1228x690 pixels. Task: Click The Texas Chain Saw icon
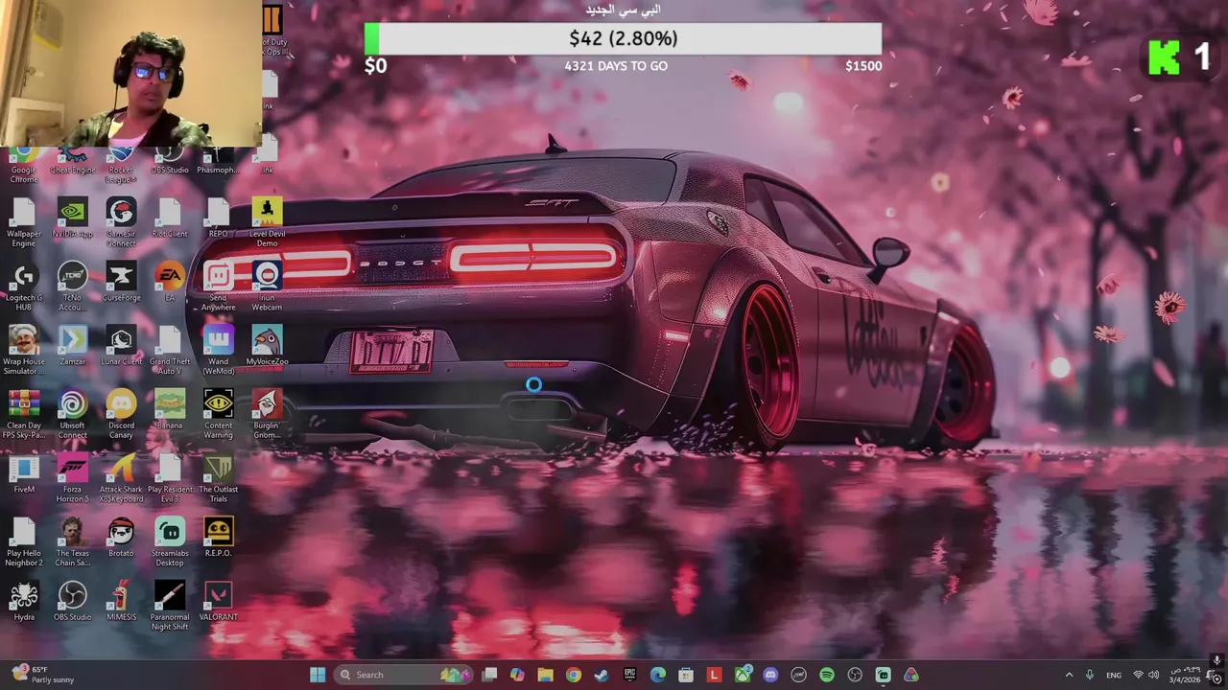pos(72,542)
